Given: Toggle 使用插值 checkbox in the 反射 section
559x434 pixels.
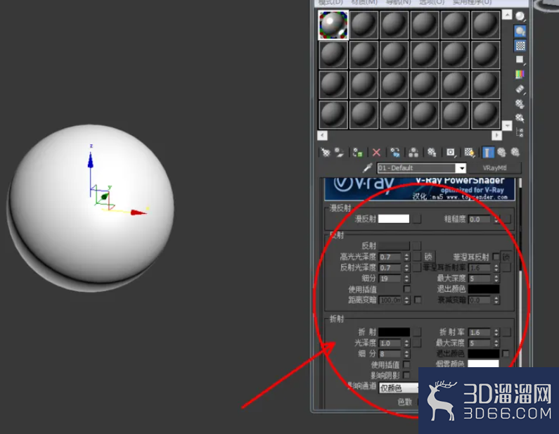Looking at the screenshot, I should (x=406, y=289).
